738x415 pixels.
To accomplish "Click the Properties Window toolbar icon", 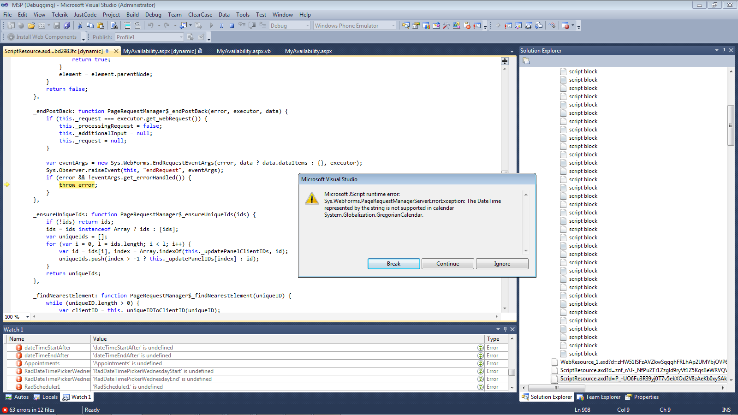I will point(416,25).
